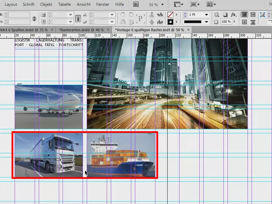Apply a drop shadow to the object
The height and width of the screenshot is (204, 272).
coord(225,15)
